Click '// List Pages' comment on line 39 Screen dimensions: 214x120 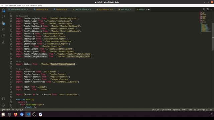(x=23, y=69)
